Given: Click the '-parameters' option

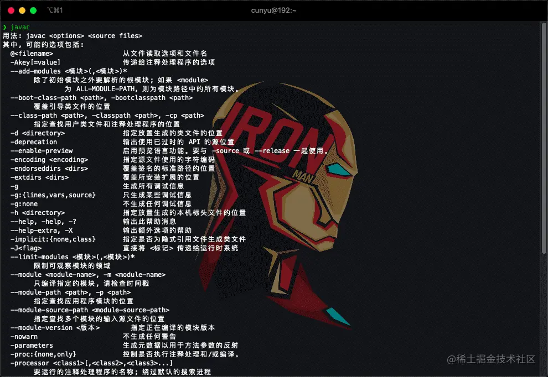Looking at the screenshot, I should pyautogui.click(x=32, y=345).
